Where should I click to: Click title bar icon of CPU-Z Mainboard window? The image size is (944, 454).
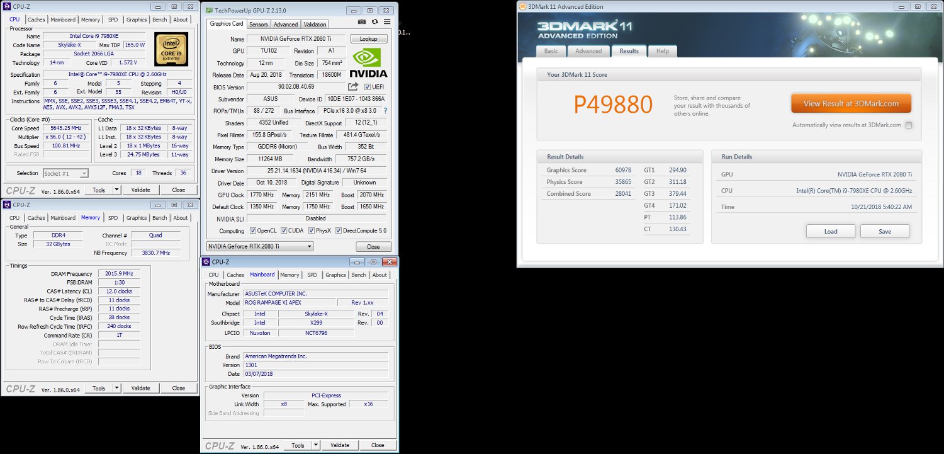point(207,261)
